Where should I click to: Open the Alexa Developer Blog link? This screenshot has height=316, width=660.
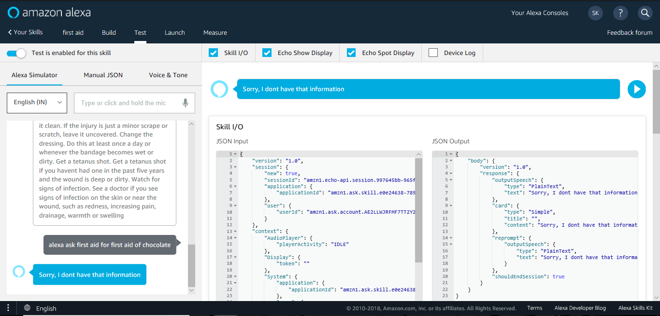coord(580,308)
